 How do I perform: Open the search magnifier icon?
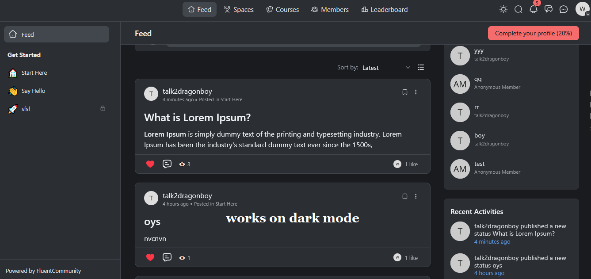(x=519, y=9)
